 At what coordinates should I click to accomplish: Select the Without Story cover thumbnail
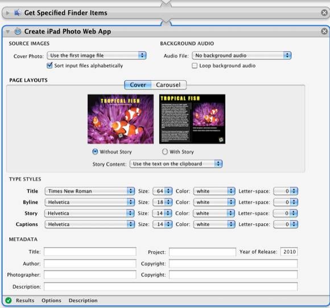click(121, 119)
